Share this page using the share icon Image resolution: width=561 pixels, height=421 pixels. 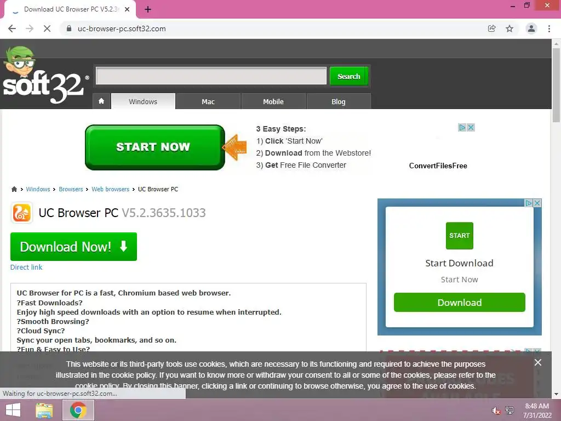point(492,29)
